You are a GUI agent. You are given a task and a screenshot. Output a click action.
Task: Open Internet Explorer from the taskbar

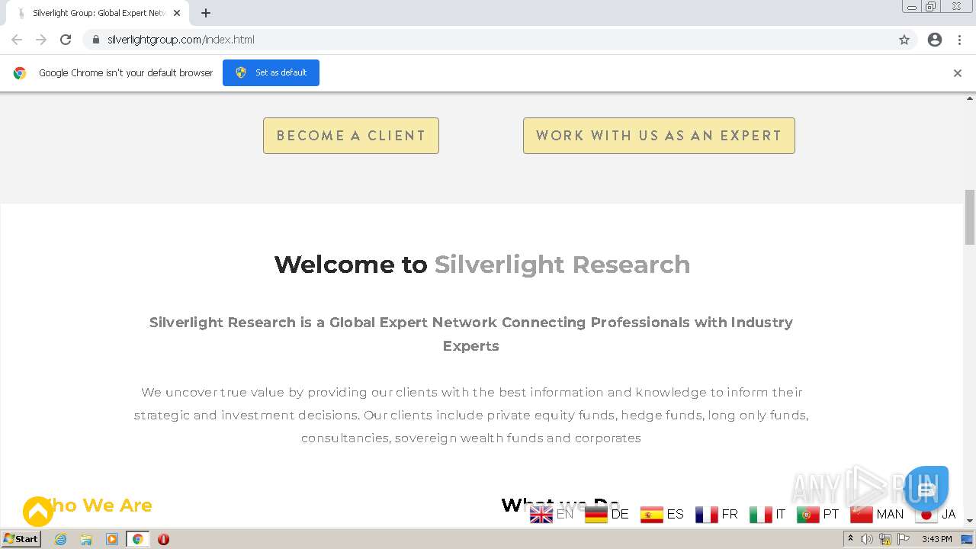click(x=60, y=539)
